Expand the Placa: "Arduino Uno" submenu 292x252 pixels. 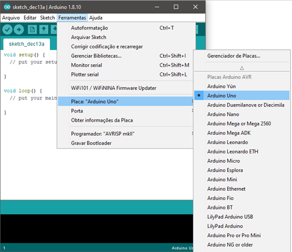125,101
